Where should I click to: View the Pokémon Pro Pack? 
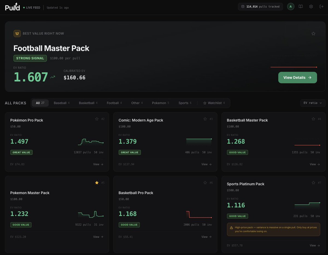(98, 164)
